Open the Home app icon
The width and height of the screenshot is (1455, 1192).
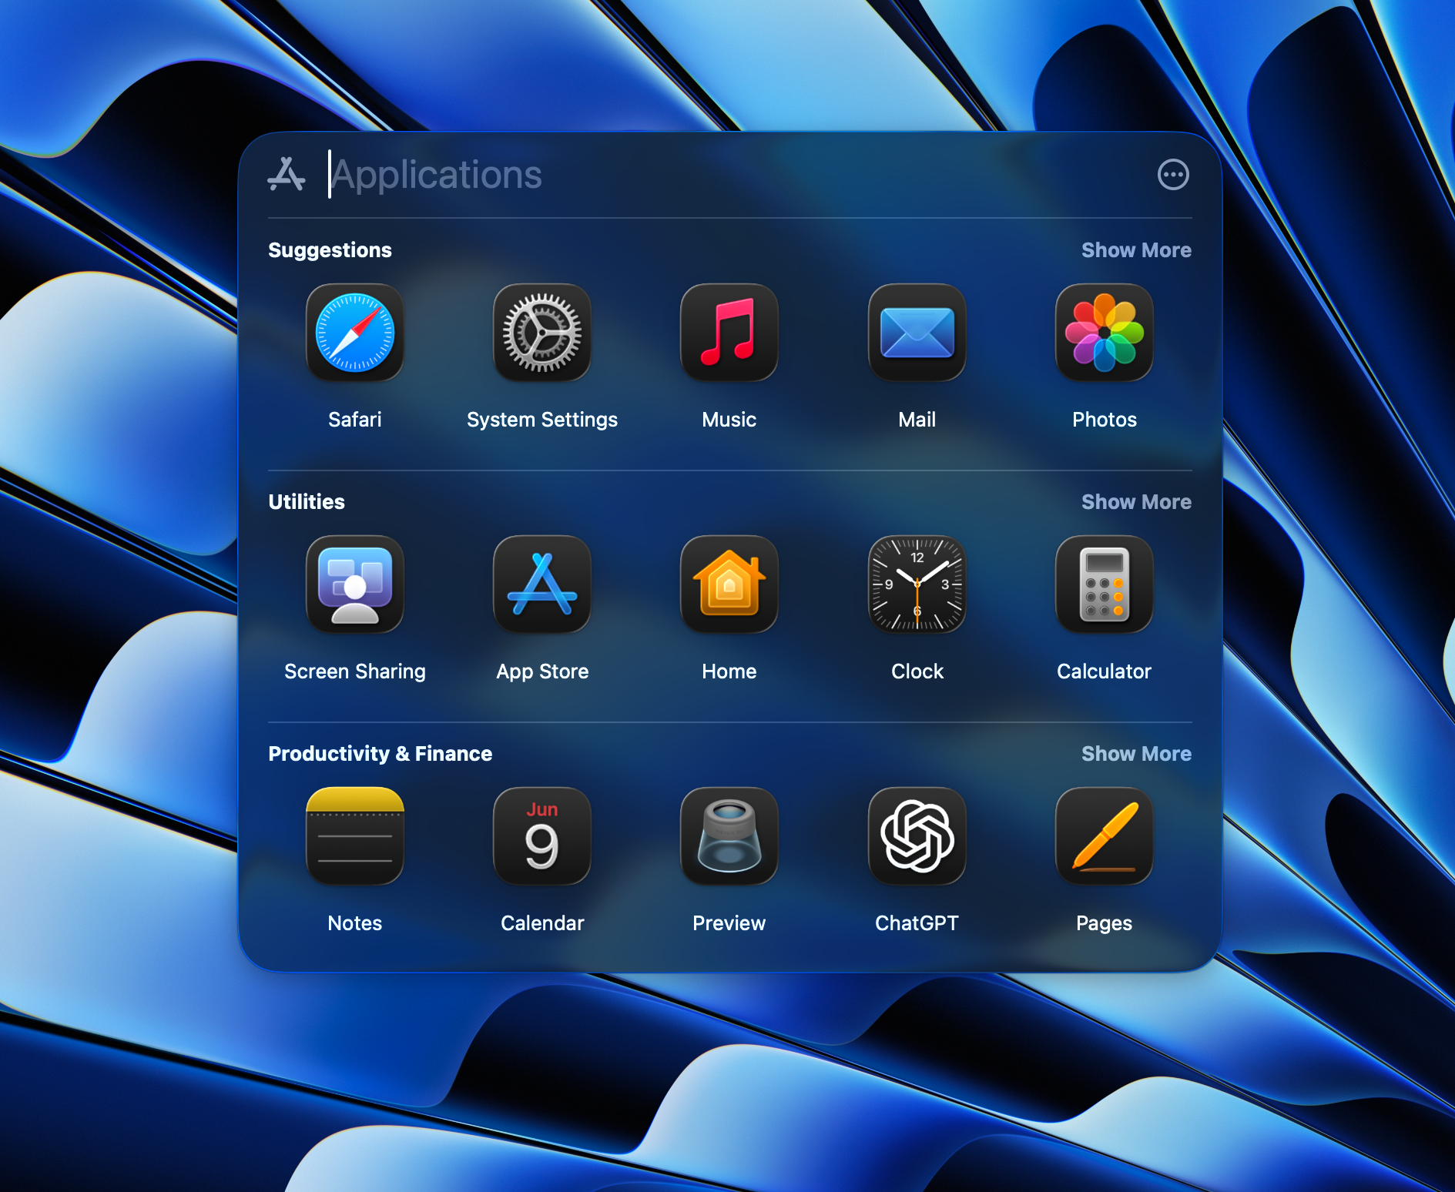click(729, 584)
